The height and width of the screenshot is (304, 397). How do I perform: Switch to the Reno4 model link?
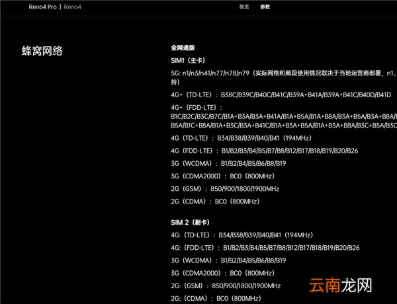coord(72,7)
